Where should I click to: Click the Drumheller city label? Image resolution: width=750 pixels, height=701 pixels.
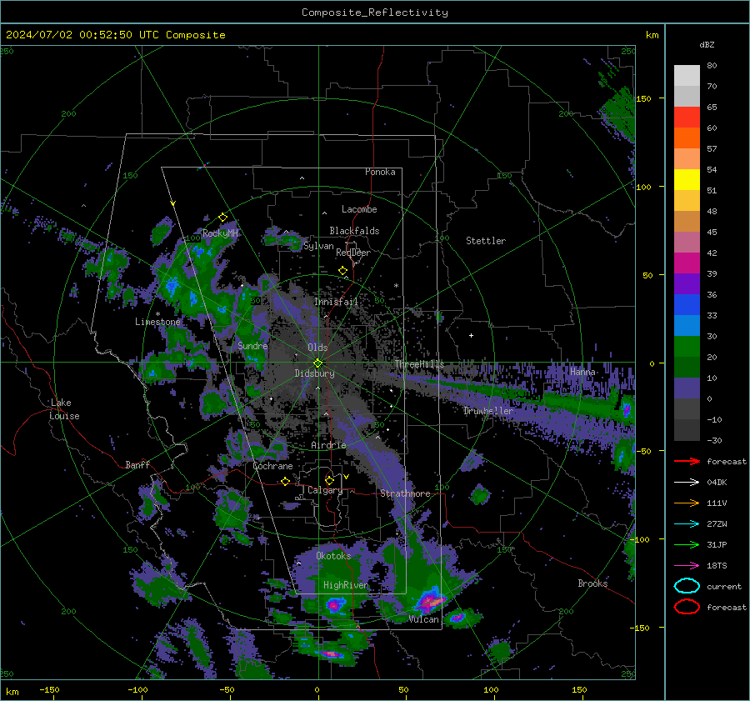tap(488, 411)
